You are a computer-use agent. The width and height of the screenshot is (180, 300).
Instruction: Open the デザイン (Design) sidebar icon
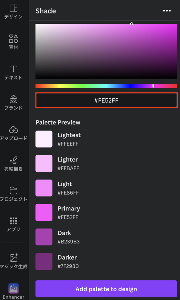13,9
